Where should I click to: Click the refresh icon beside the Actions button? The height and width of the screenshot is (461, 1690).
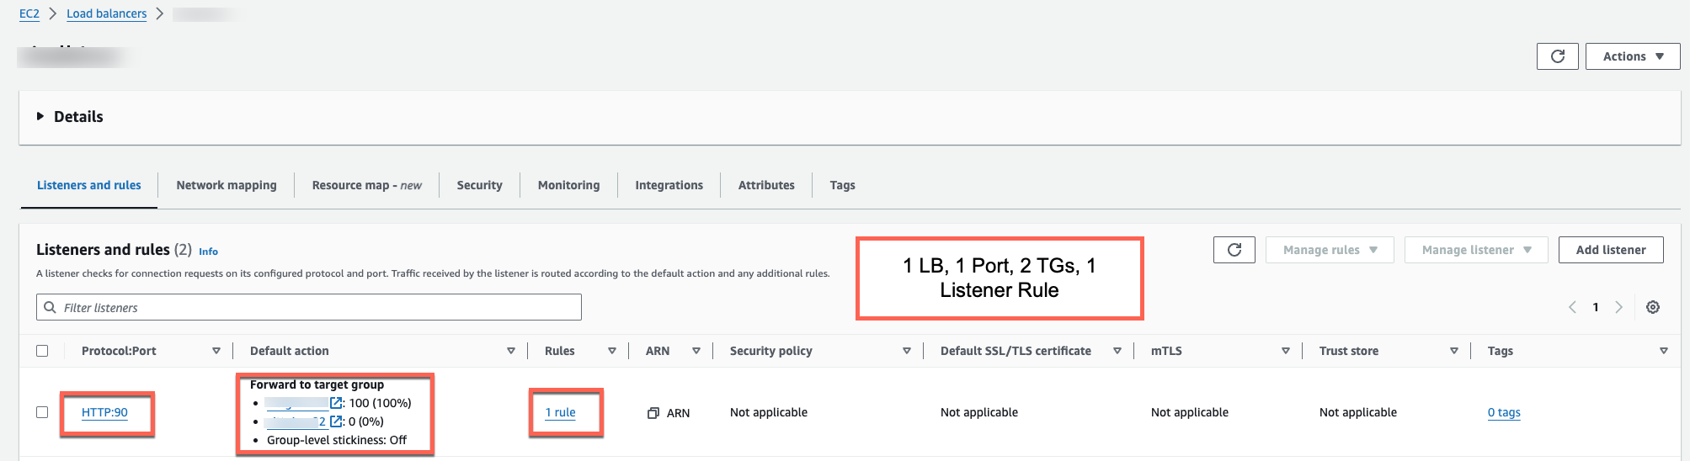point(1557,56)
